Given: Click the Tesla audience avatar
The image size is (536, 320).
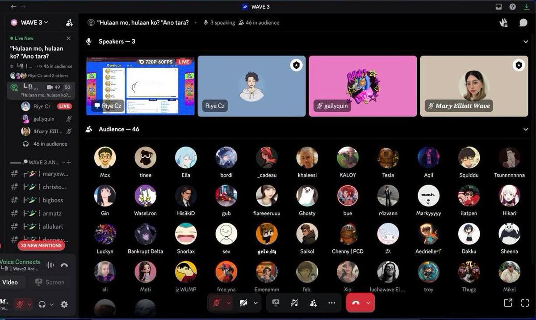Looking at the screenshot, I should point(388,158).
